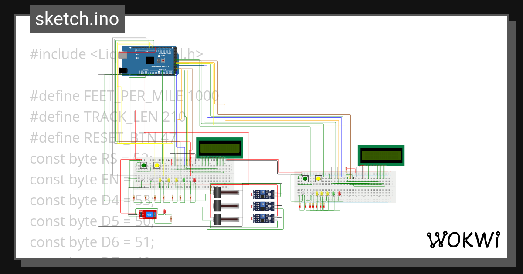This screenshot has height=274, width=523.
Task: Select the LCD display on the right side
Action: 381,156
